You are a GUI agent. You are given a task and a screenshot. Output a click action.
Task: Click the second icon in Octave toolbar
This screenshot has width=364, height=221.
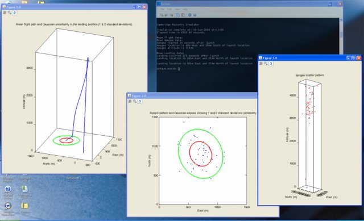coord(167,15)
